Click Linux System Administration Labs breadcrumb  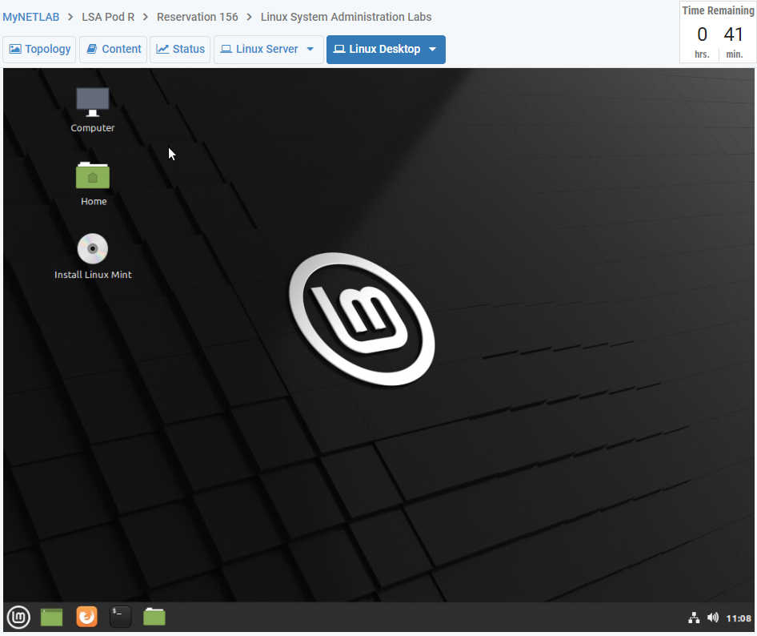click(x=346, y=17)
